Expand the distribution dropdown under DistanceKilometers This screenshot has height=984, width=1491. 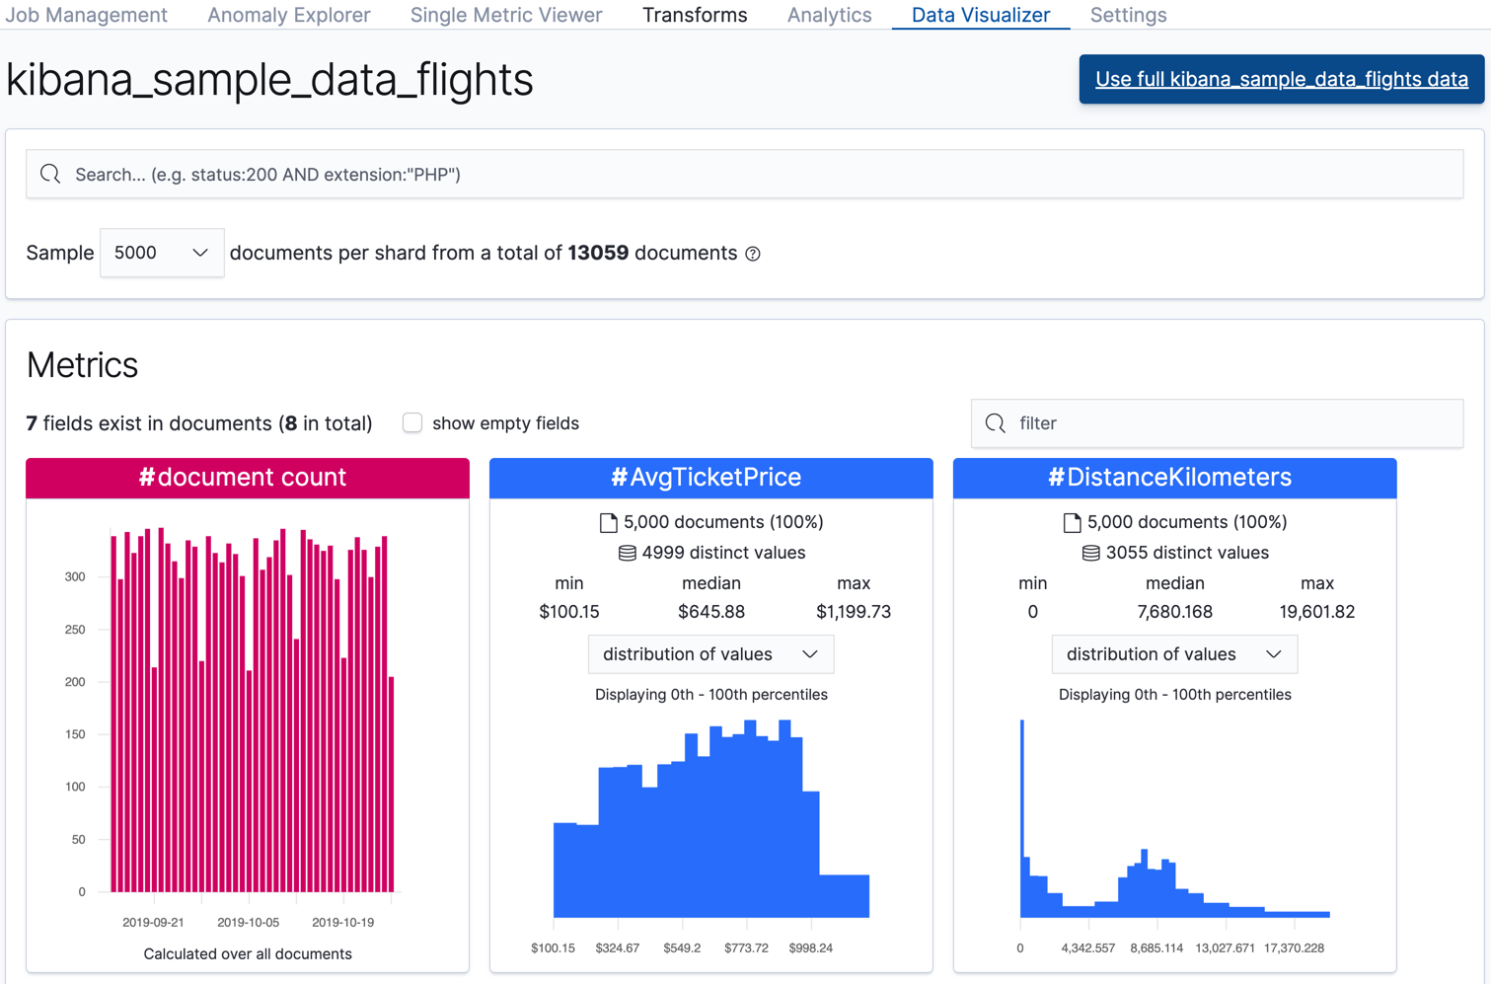[1173, 654]
